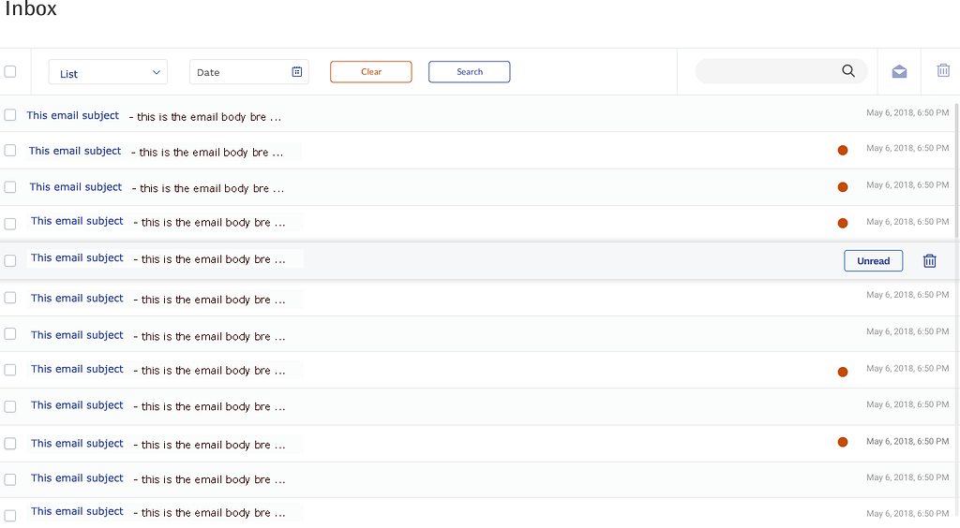960x528 pixels.
Task: Click the blue Search button
Action: click(x=469, y=71)
